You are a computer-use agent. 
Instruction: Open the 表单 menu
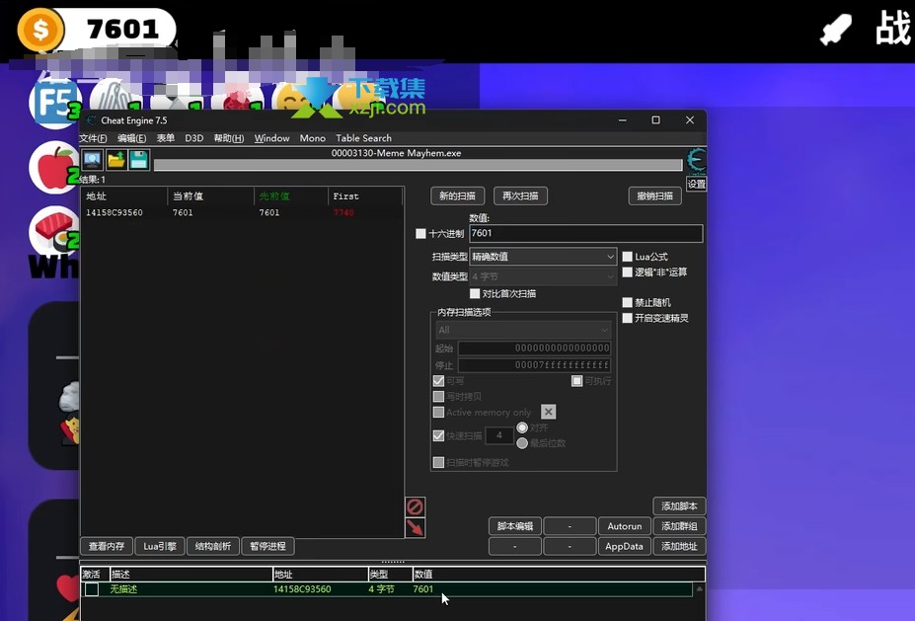click(166, 138)
